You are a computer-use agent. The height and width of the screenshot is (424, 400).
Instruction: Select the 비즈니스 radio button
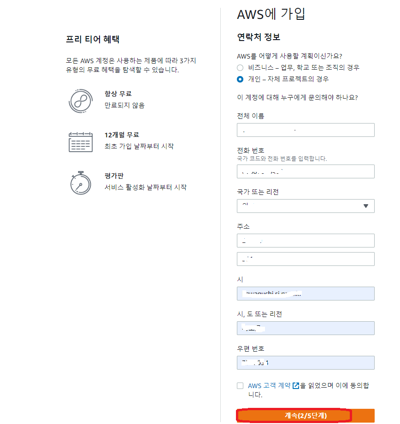(x=240, y=68)
